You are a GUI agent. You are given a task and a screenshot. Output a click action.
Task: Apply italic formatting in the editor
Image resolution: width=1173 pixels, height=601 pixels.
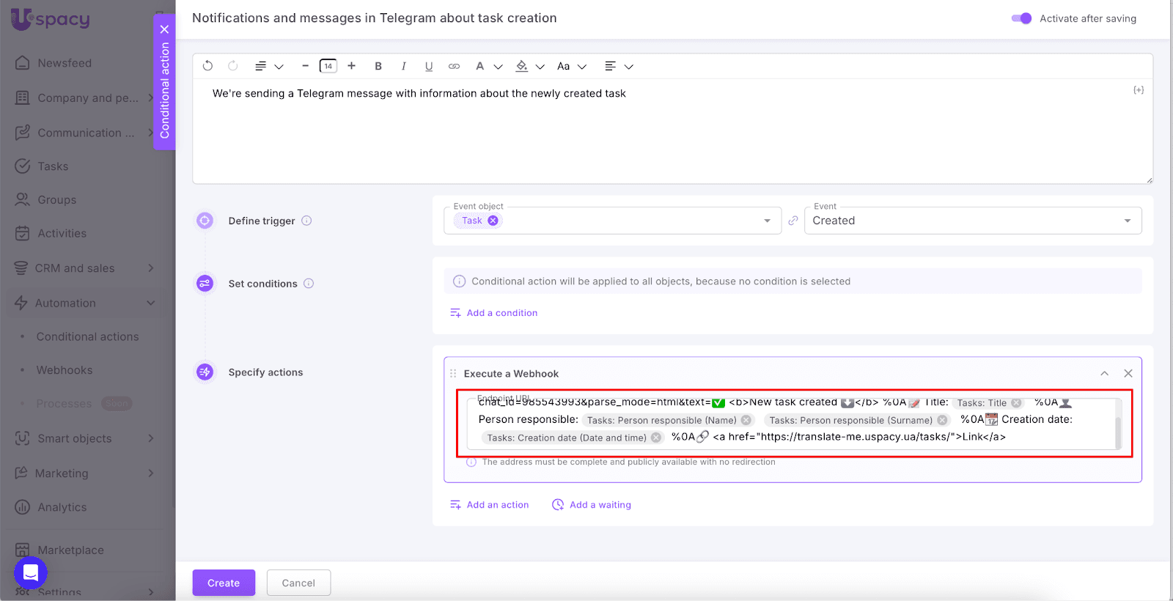point(403,66)
